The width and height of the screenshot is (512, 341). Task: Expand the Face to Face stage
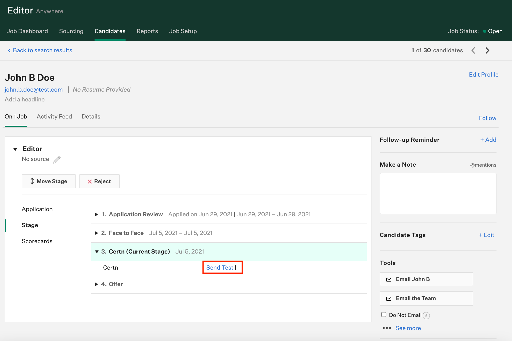96,233
